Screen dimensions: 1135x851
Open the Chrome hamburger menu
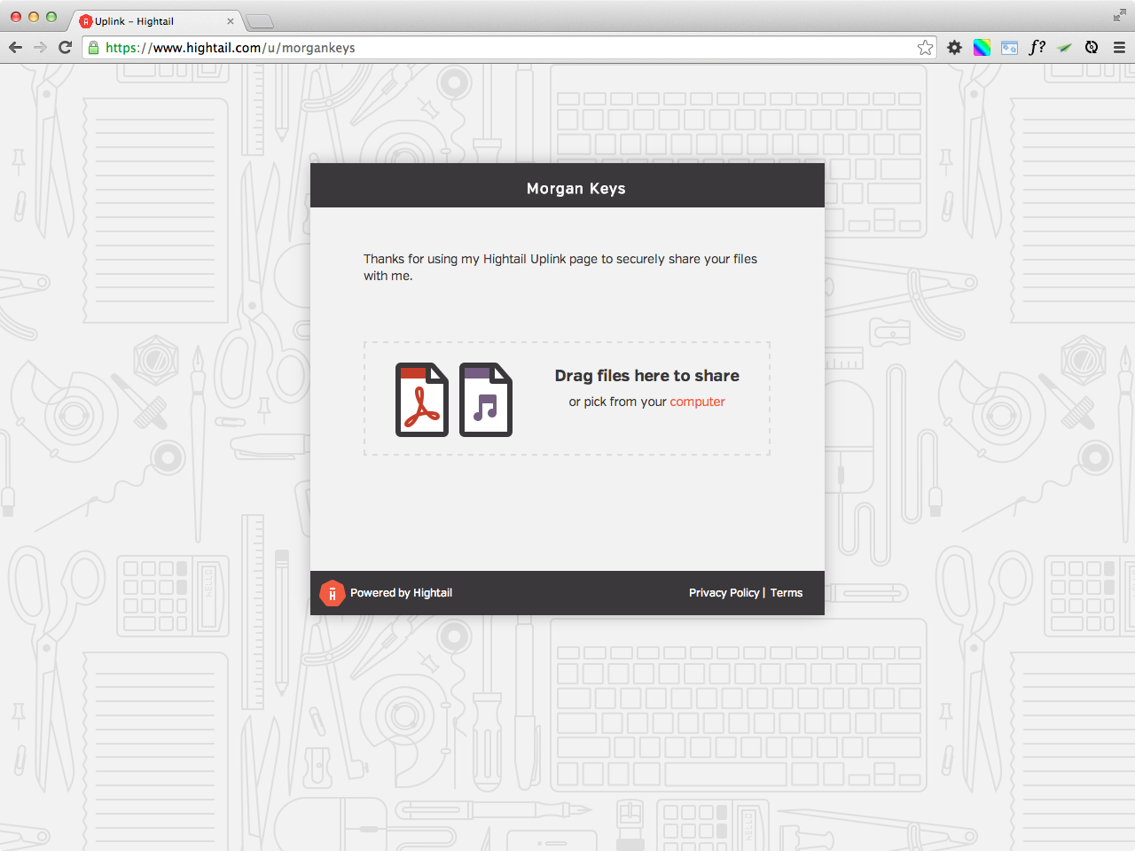click(1119, 48)
